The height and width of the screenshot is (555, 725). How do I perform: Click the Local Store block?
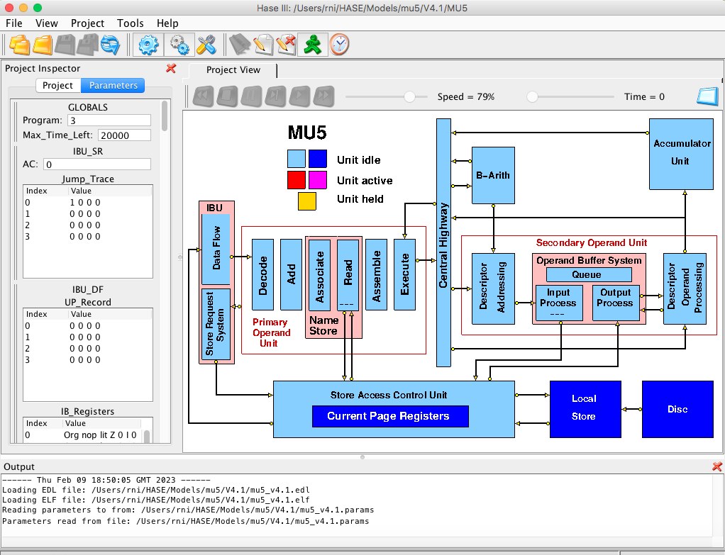585,410
